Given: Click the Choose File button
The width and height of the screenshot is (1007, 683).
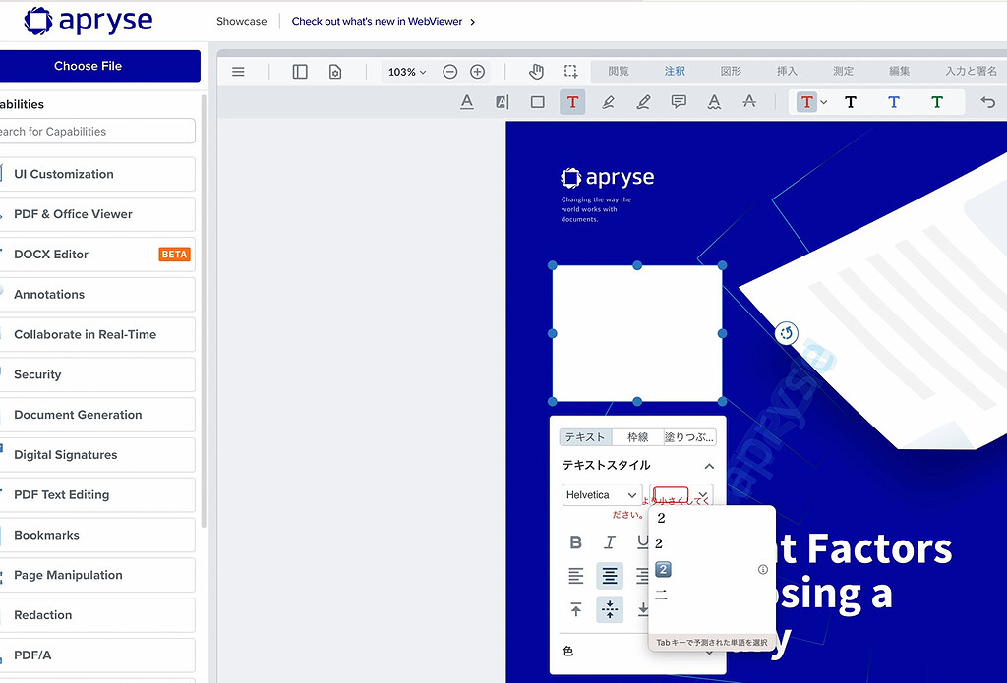Looking at the screenshot, I should (x=89, y=66).
